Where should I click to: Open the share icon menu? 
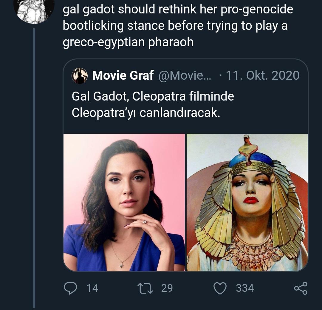pos(300,288)
